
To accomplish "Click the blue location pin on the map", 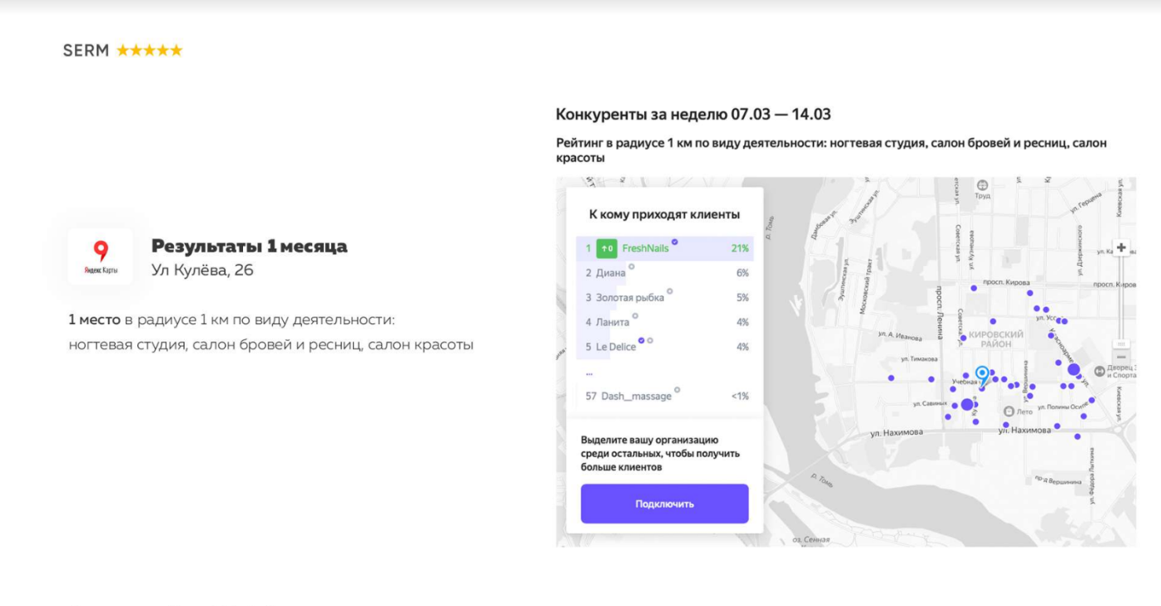I will click(x=982, y=376).
